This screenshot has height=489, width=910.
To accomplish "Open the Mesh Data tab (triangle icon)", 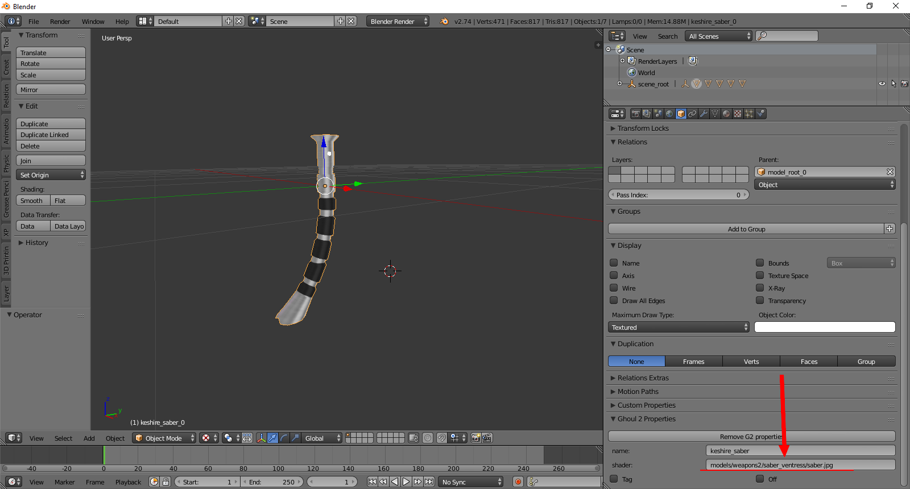I will pos(715,114).
